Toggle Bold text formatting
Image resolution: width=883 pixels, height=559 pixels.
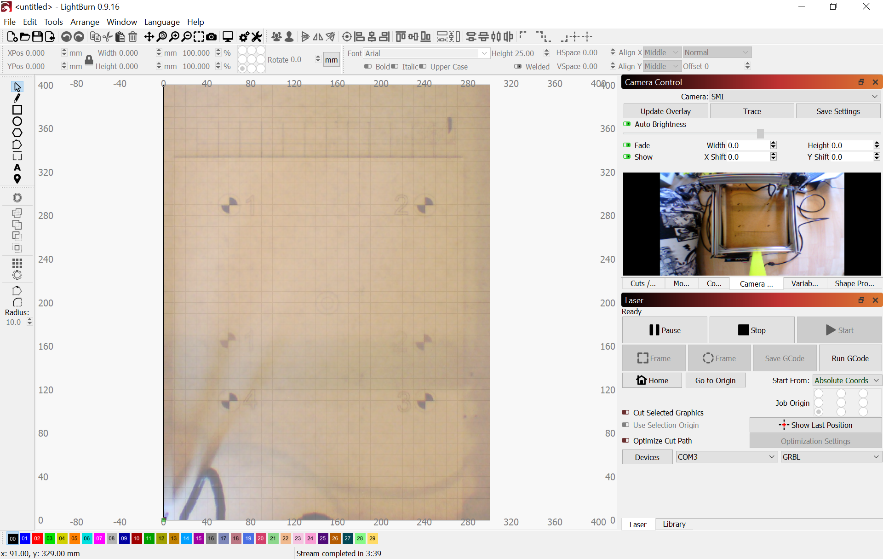coord(368,66)
